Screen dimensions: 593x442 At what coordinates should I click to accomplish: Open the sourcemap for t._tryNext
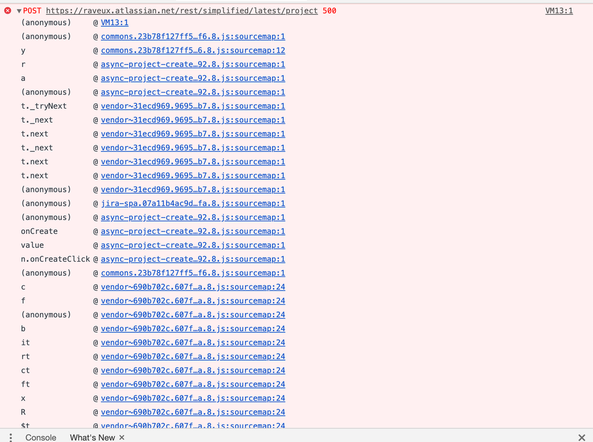pos(192,106)
